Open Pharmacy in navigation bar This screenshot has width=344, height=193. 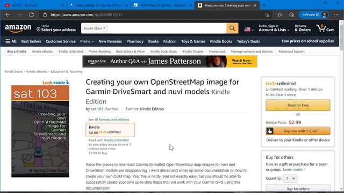click(x=135, y=41)
